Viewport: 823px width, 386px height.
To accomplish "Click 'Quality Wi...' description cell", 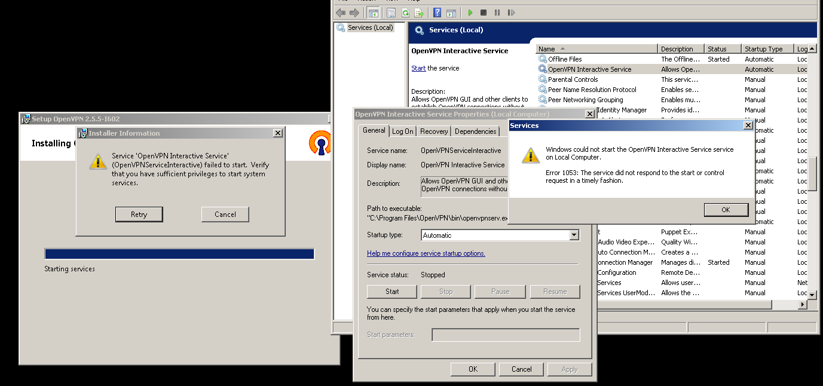I will coord(680,242).
